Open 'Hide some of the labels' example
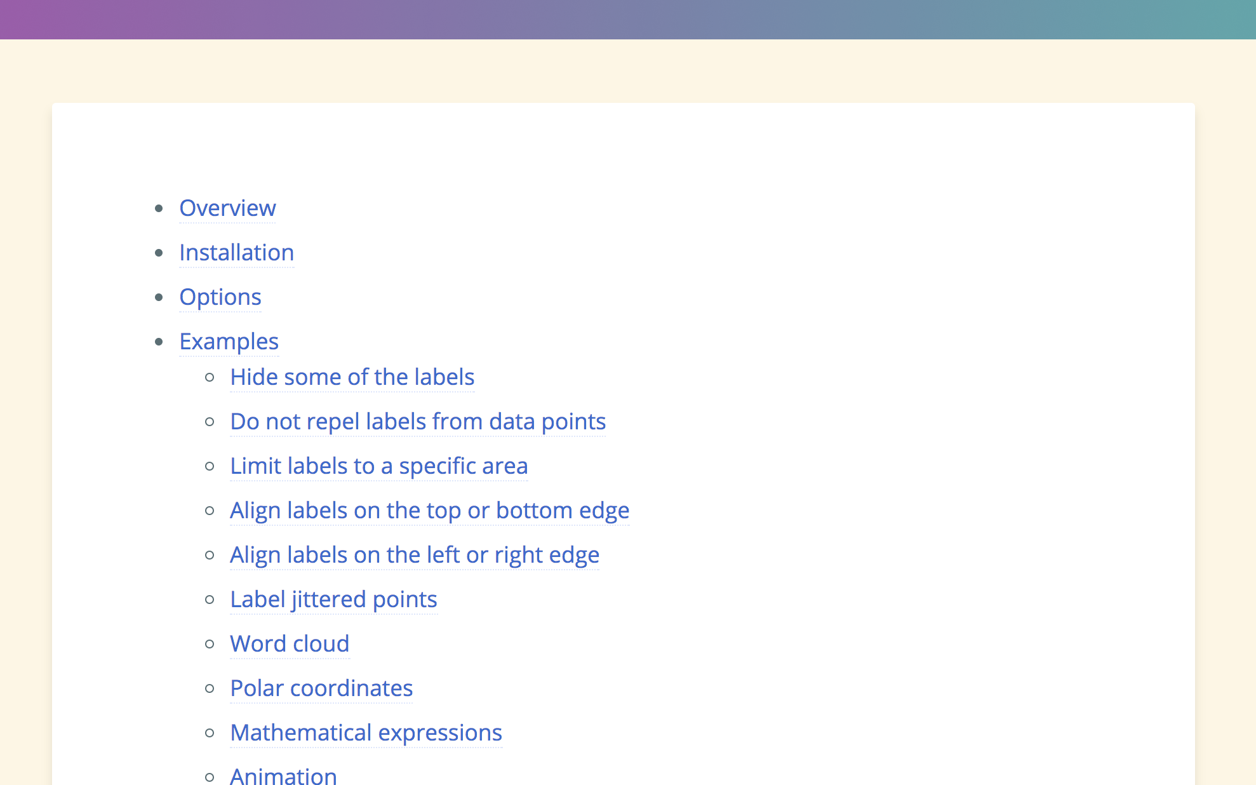1256x785 pixels. (352, 377)
